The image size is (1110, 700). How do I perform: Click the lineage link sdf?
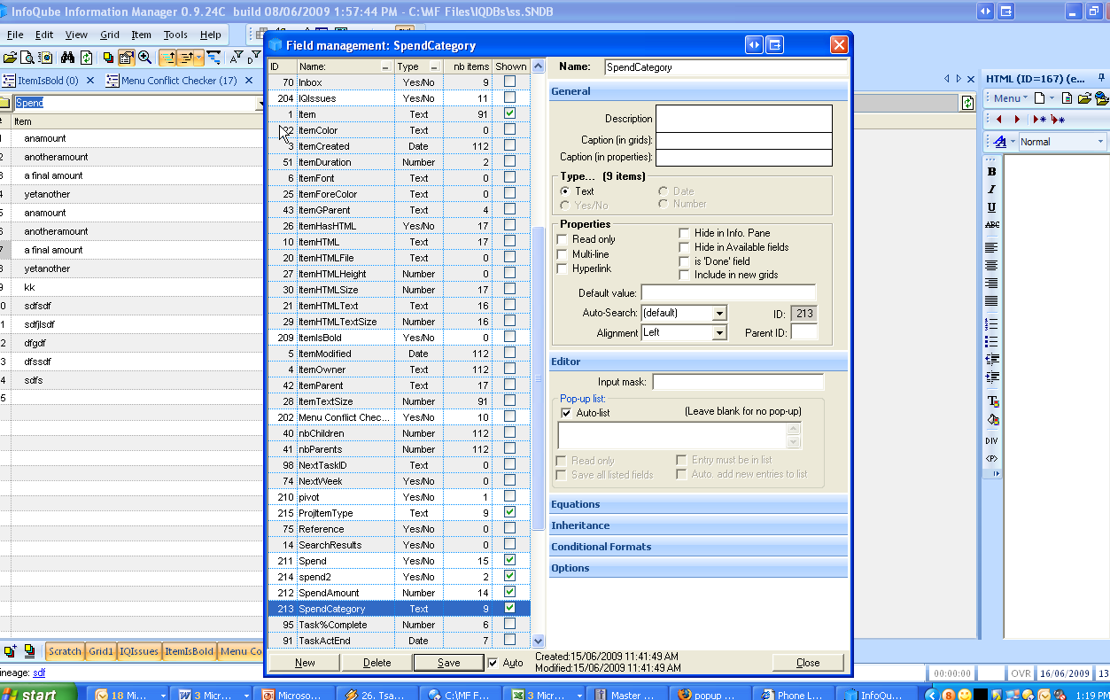[x=39, y=673]
